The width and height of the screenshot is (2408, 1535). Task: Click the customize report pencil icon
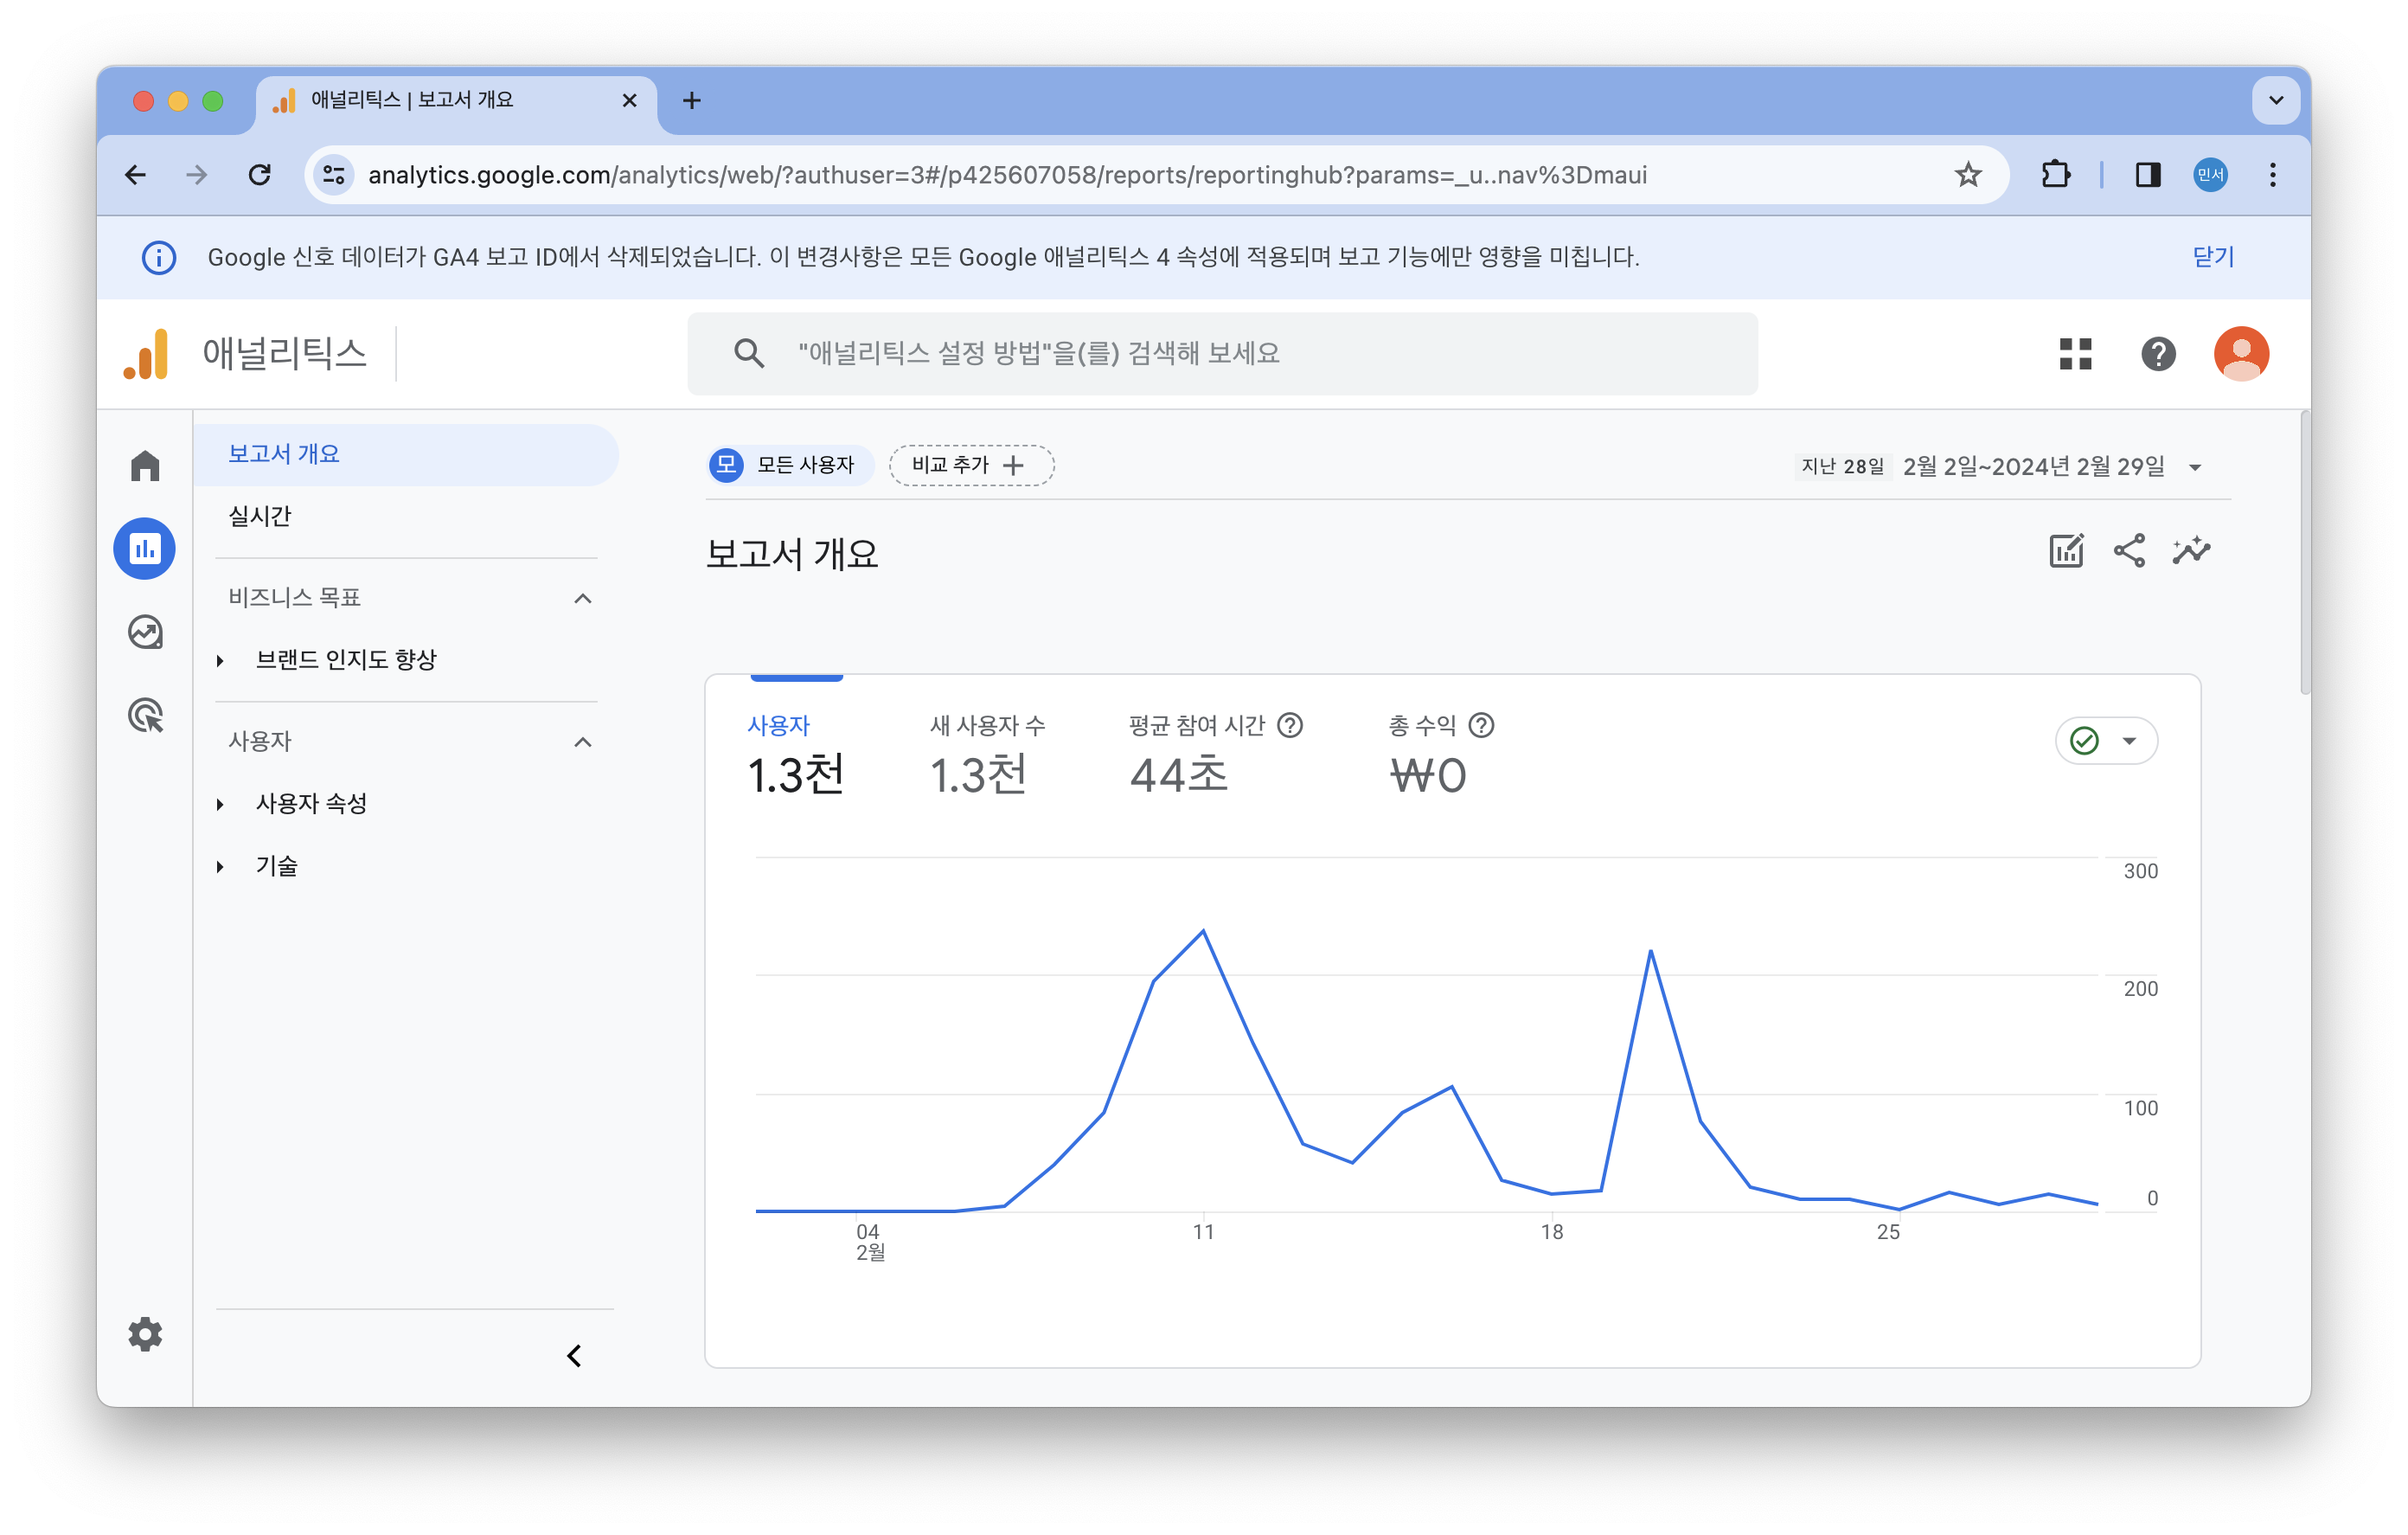coord(2066,550)
